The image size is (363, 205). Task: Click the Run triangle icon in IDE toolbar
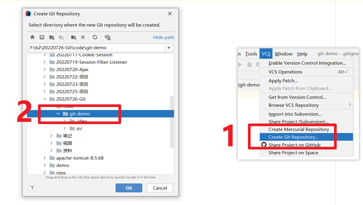coord(240,65)
